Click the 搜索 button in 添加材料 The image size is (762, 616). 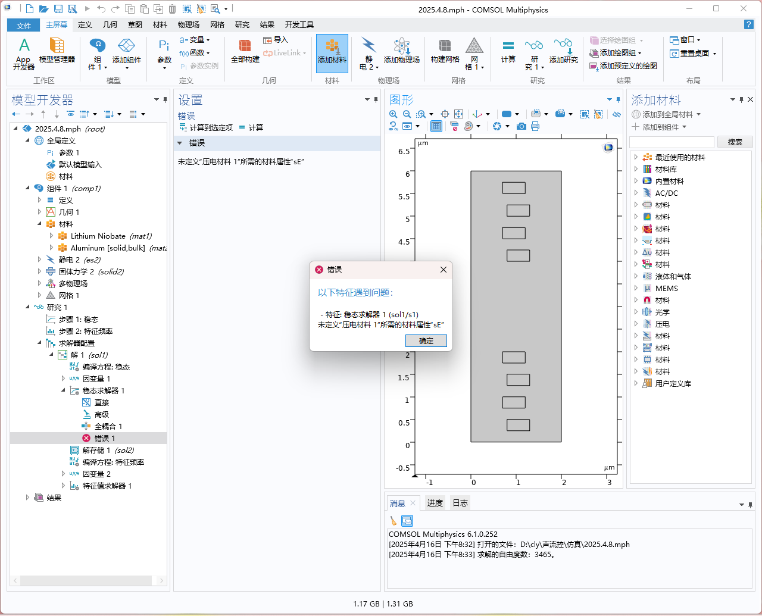coord(735,142)
